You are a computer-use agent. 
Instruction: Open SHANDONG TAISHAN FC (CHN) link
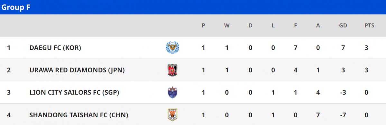coord(79,115)
